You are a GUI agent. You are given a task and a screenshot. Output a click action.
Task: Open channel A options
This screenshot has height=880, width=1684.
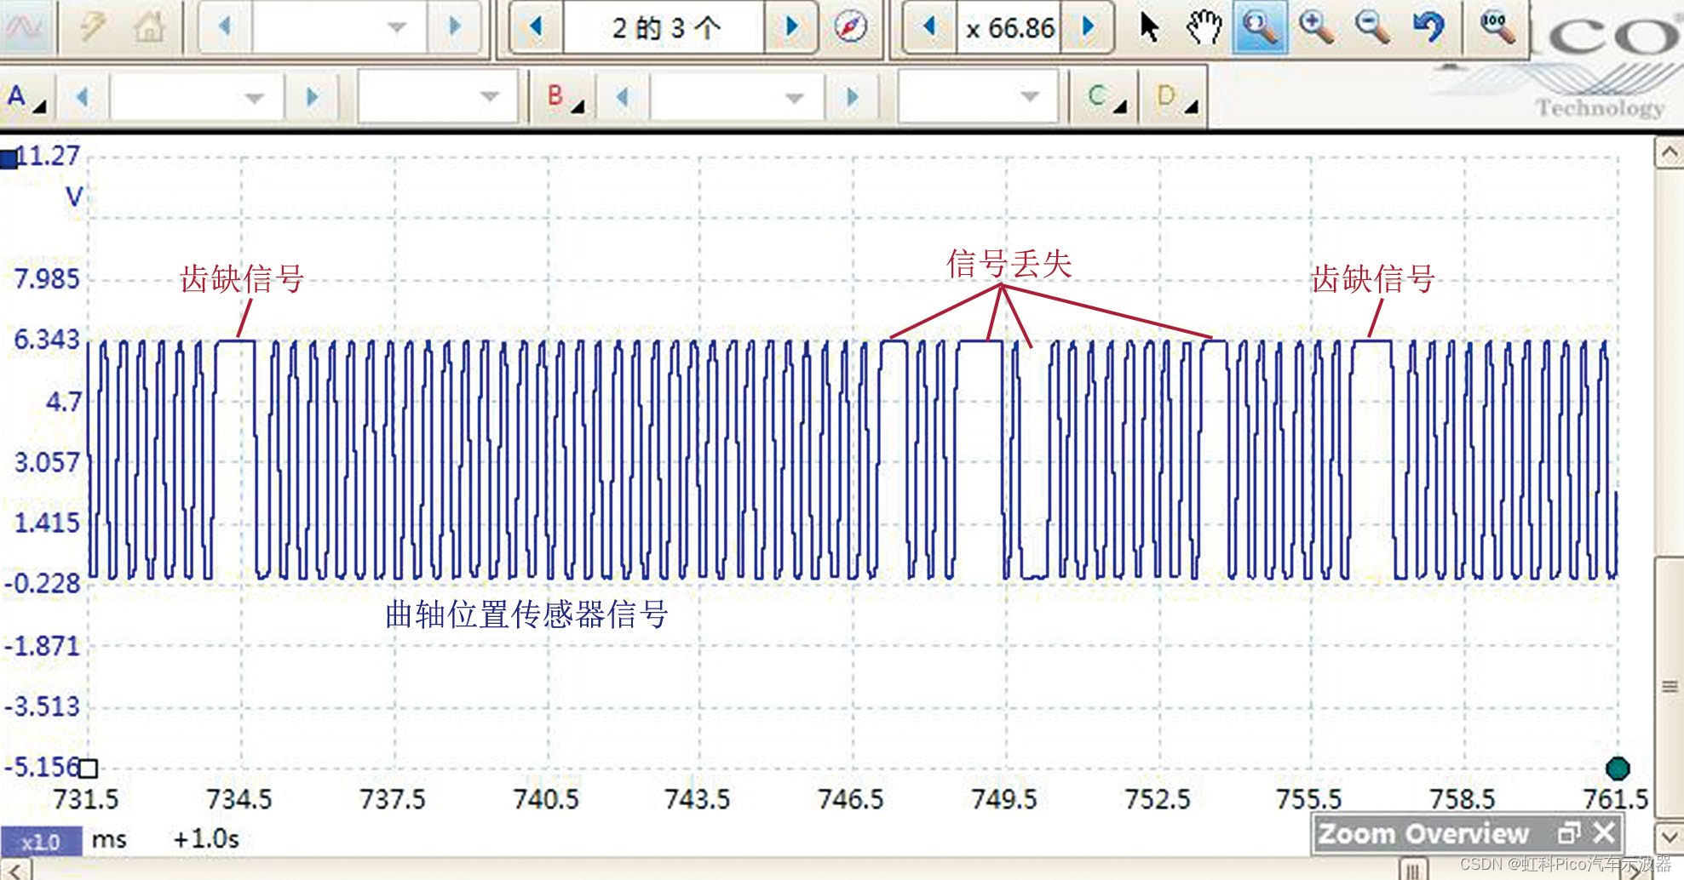(26, 97)
